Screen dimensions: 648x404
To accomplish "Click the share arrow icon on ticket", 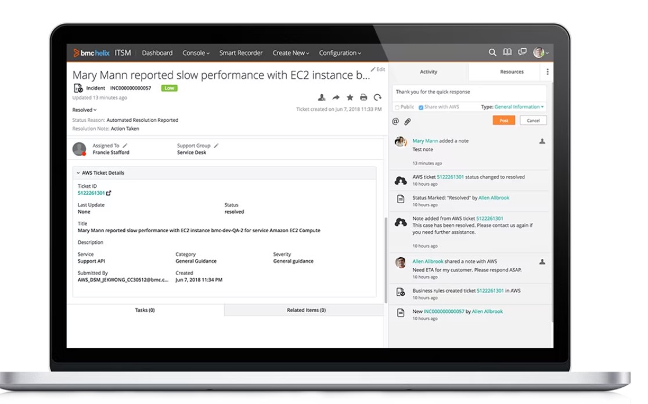I will (336, 98).
